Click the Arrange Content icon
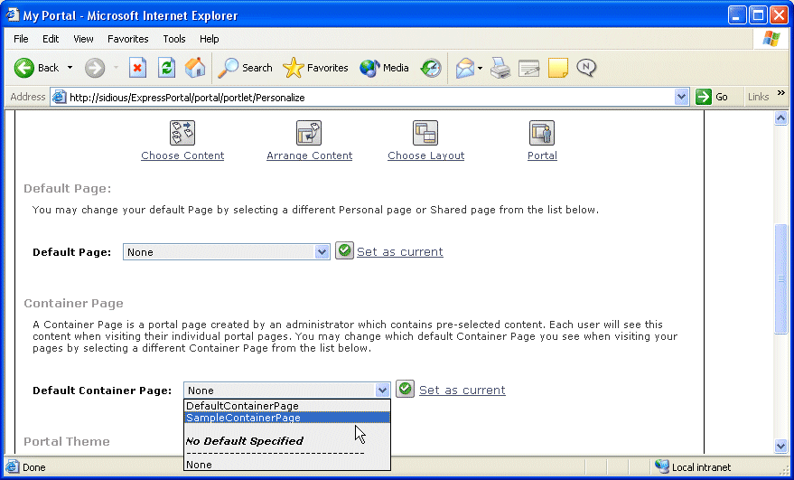Viewport: 794px width, 480px height. click(309, 133)
